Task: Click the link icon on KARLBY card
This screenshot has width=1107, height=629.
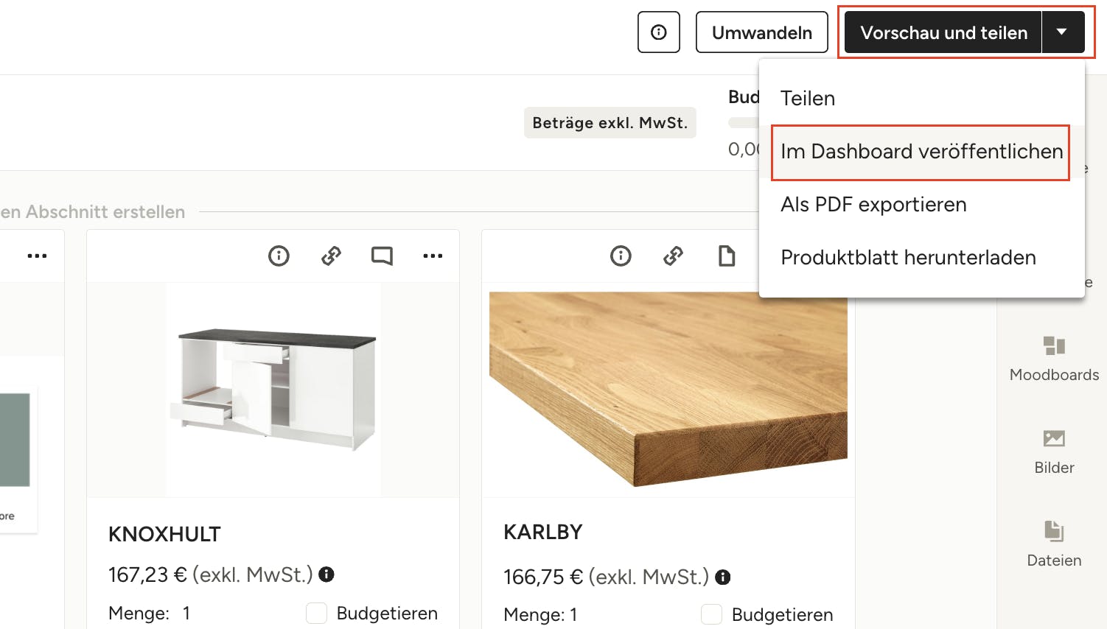Action: (673, 256)
